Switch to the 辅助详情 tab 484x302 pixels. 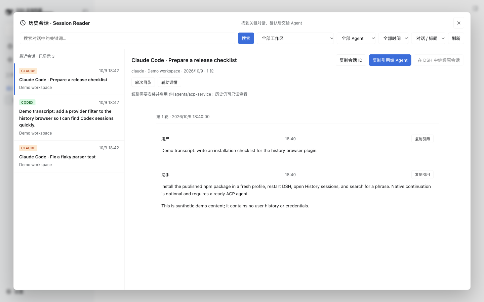coord(169,82)
